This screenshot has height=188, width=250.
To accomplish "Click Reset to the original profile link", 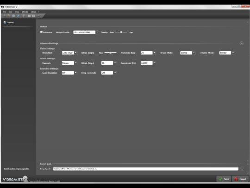I will (17, 169).
